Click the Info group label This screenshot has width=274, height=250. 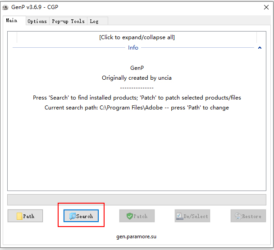click(x=133, y=48)
